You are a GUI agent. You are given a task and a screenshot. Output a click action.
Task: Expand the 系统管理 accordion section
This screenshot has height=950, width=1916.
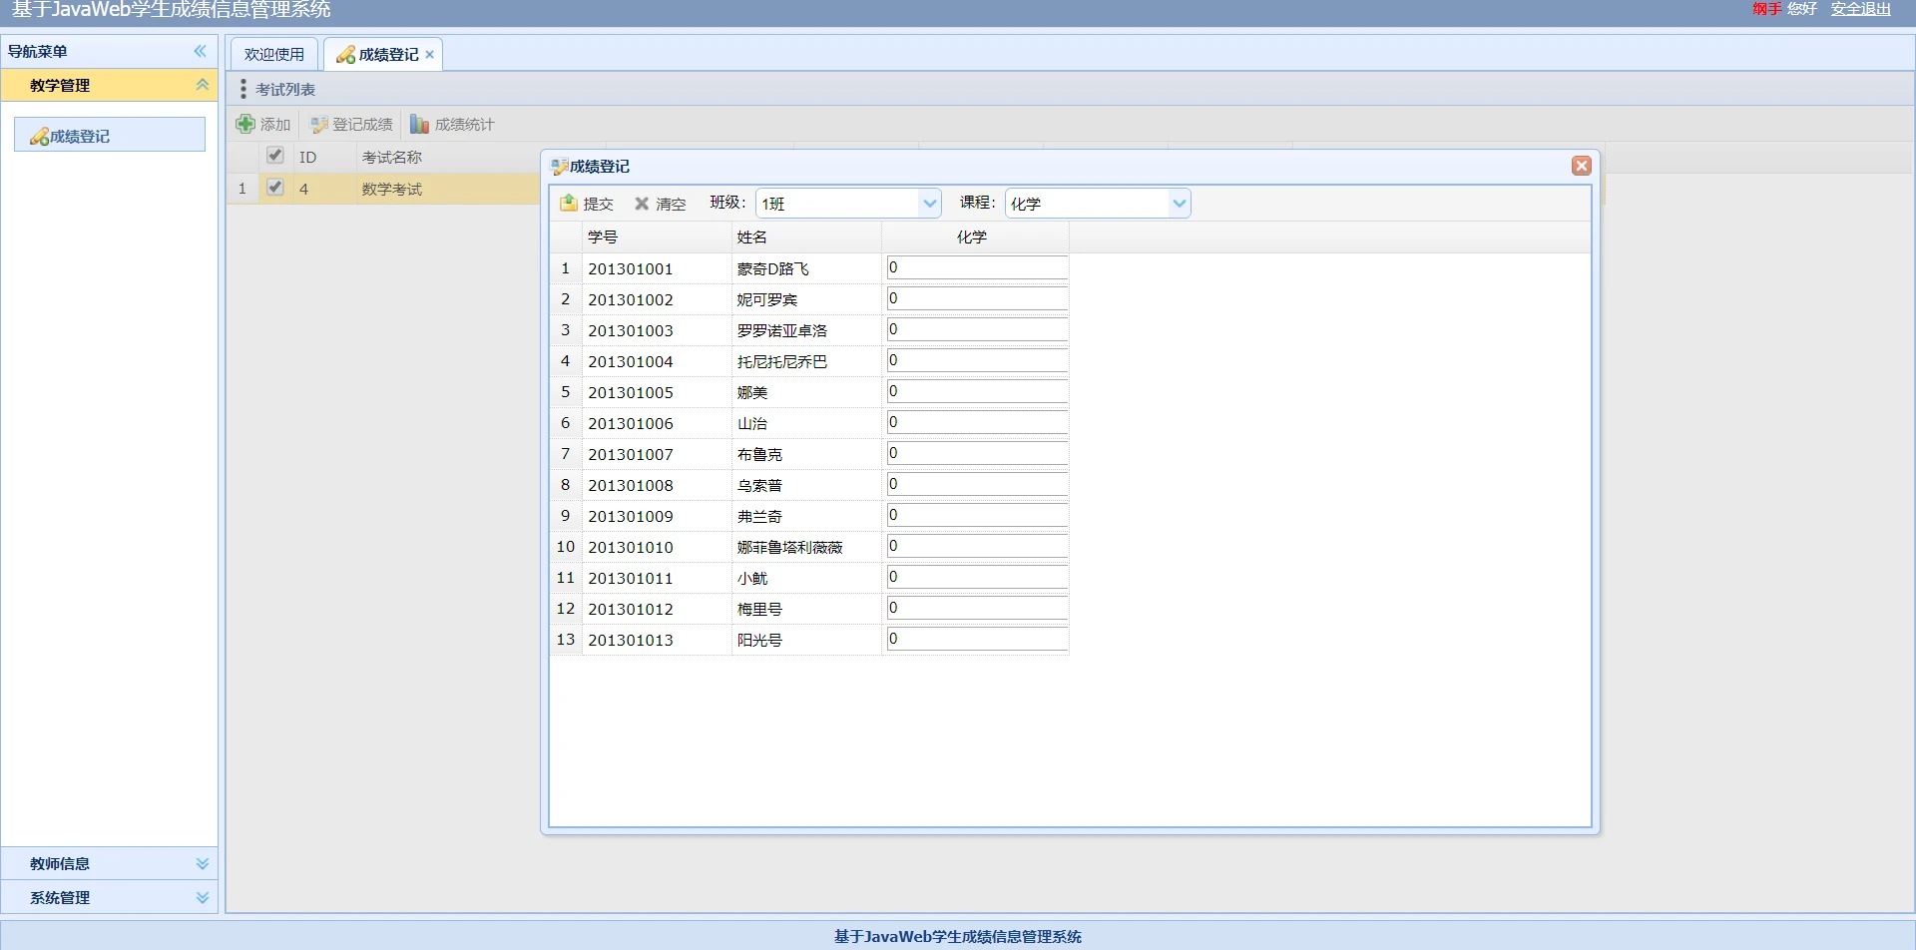click(203, 898)
